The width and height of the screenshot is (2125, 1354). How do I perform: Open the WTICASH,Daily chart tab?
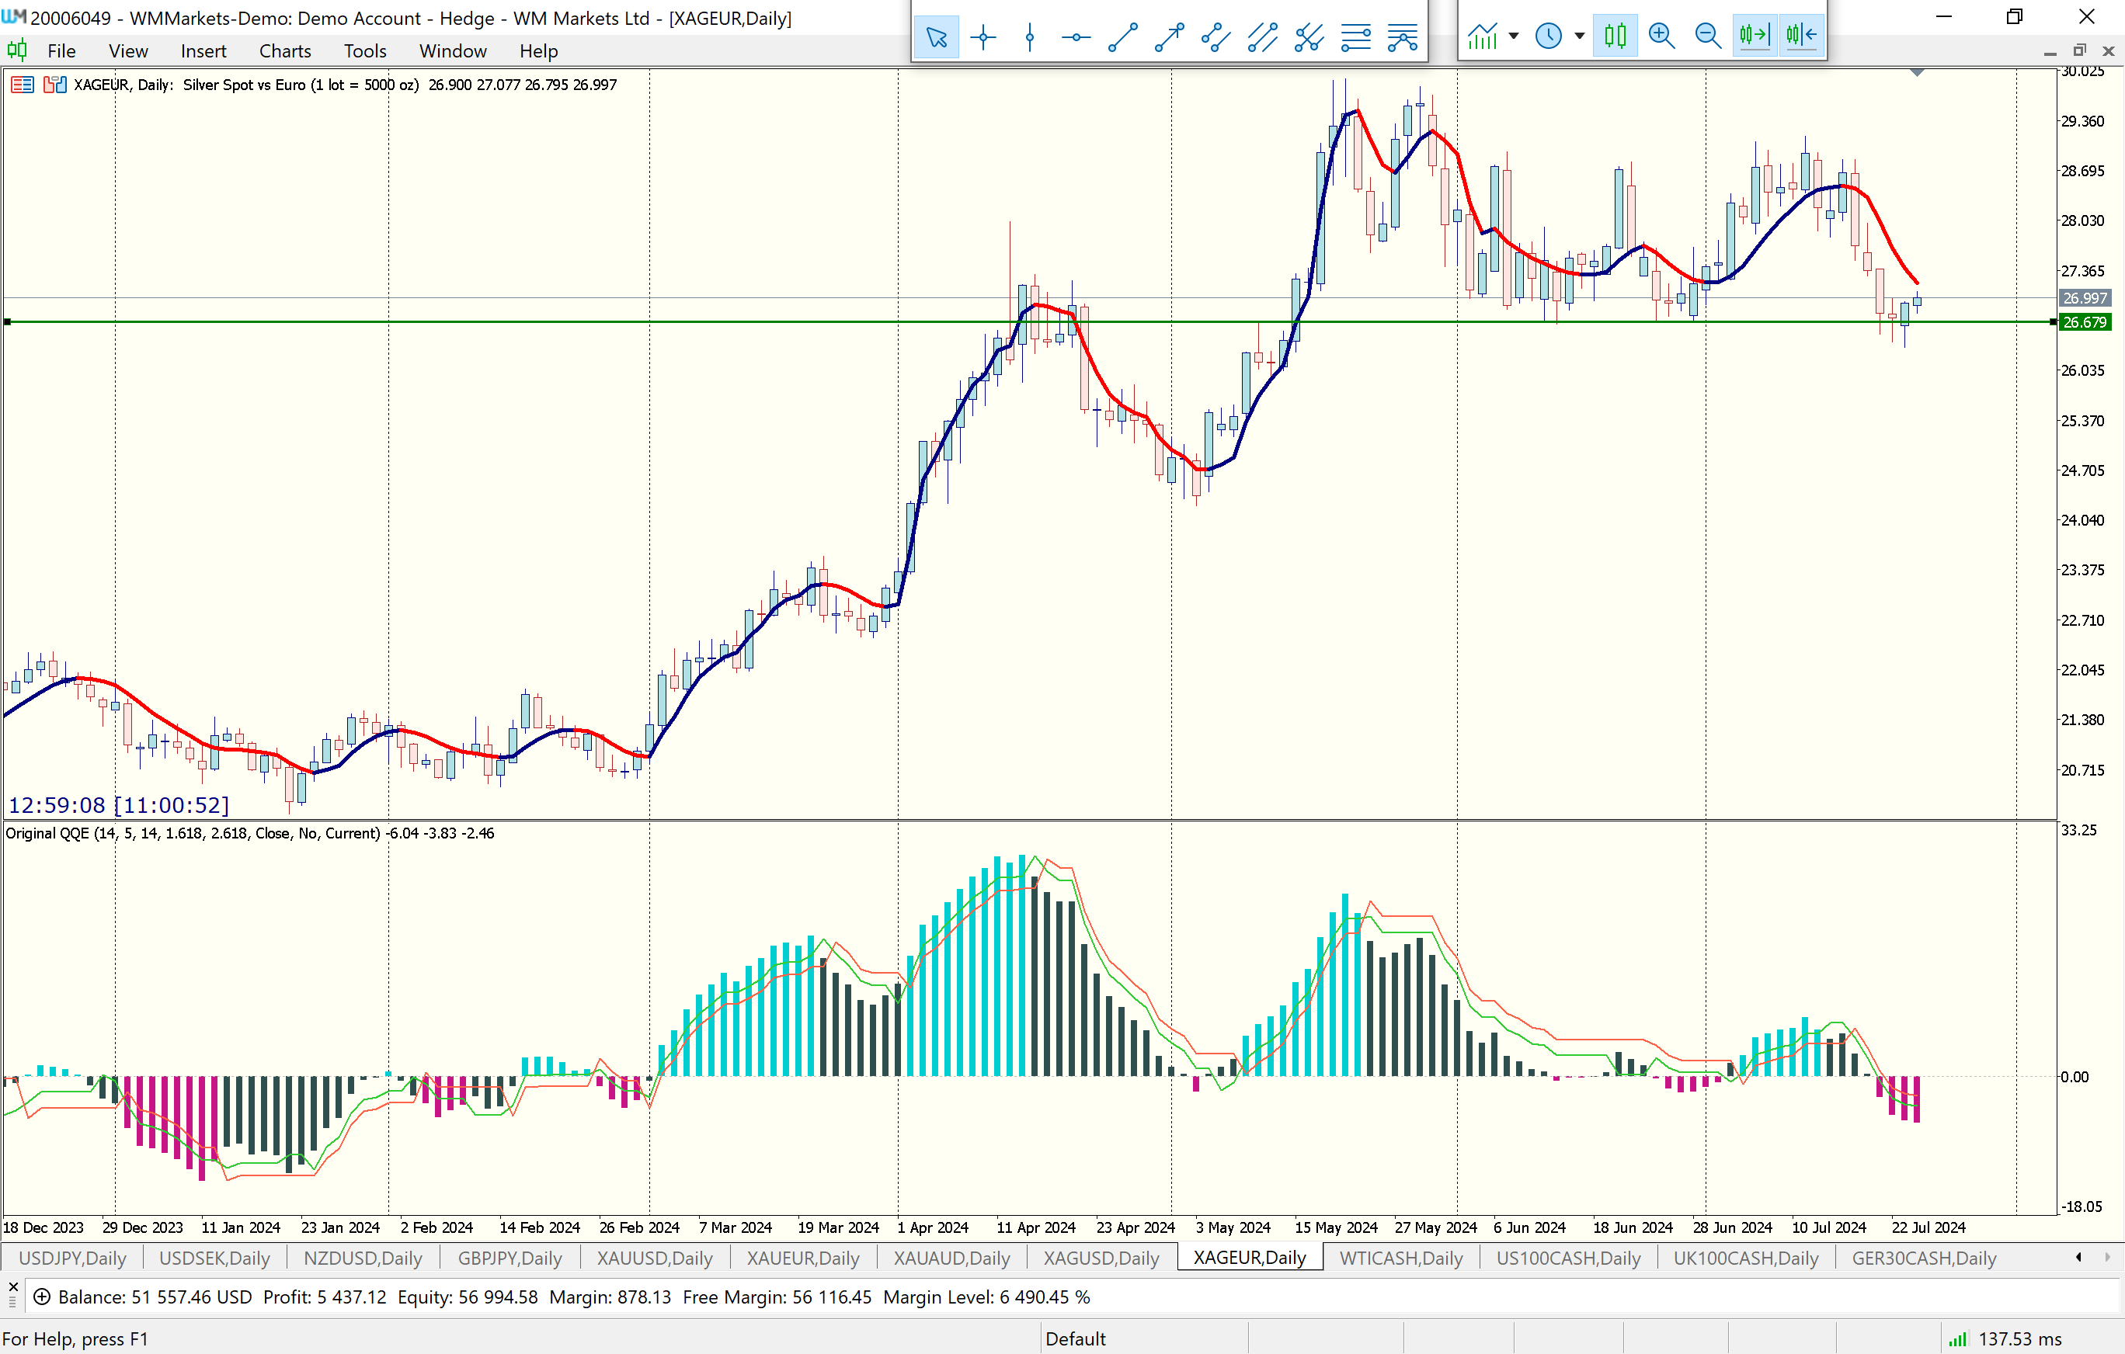[1400, 1258]
